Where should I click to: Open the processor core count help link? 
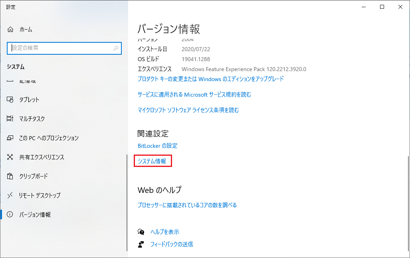187,205
